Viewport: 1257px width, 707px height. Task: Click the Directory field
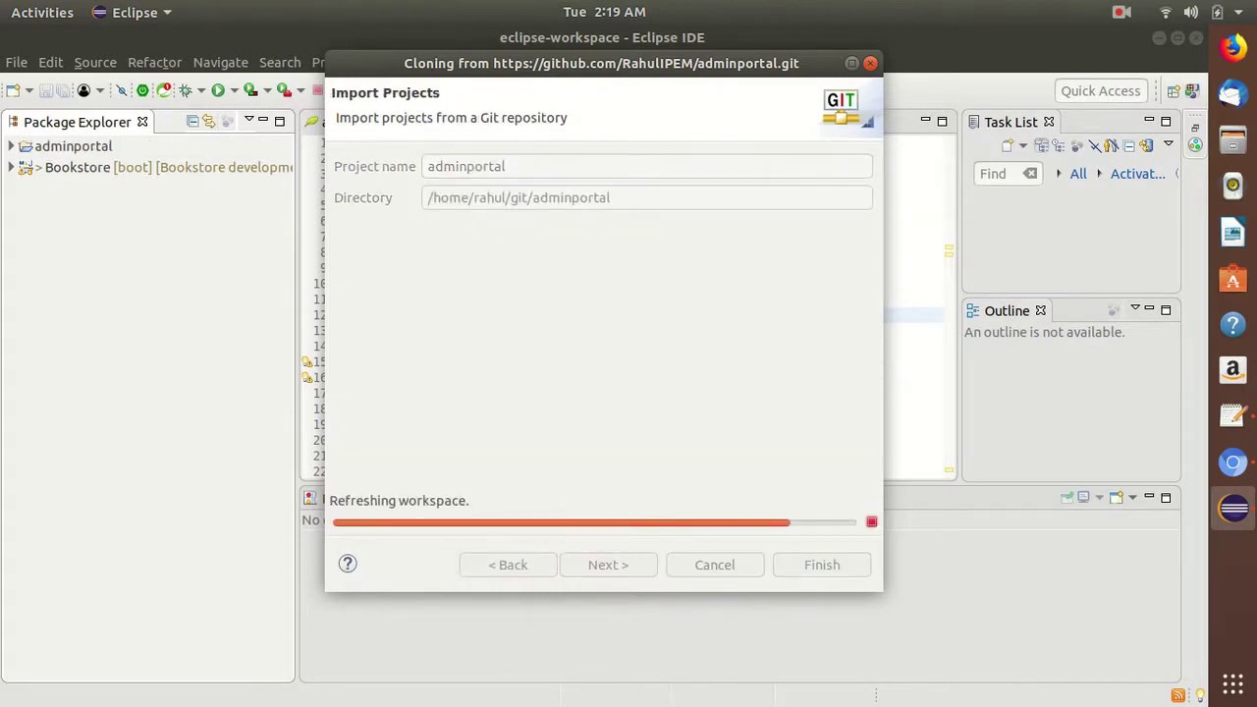[647, 197]
